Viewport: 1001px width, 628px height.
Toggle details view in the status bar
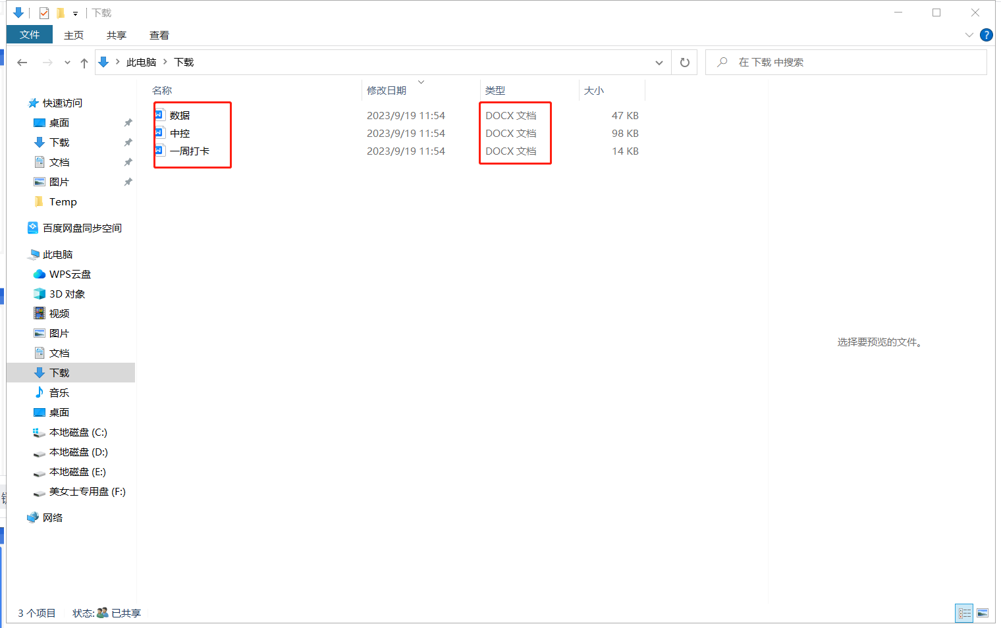(964, 613)
